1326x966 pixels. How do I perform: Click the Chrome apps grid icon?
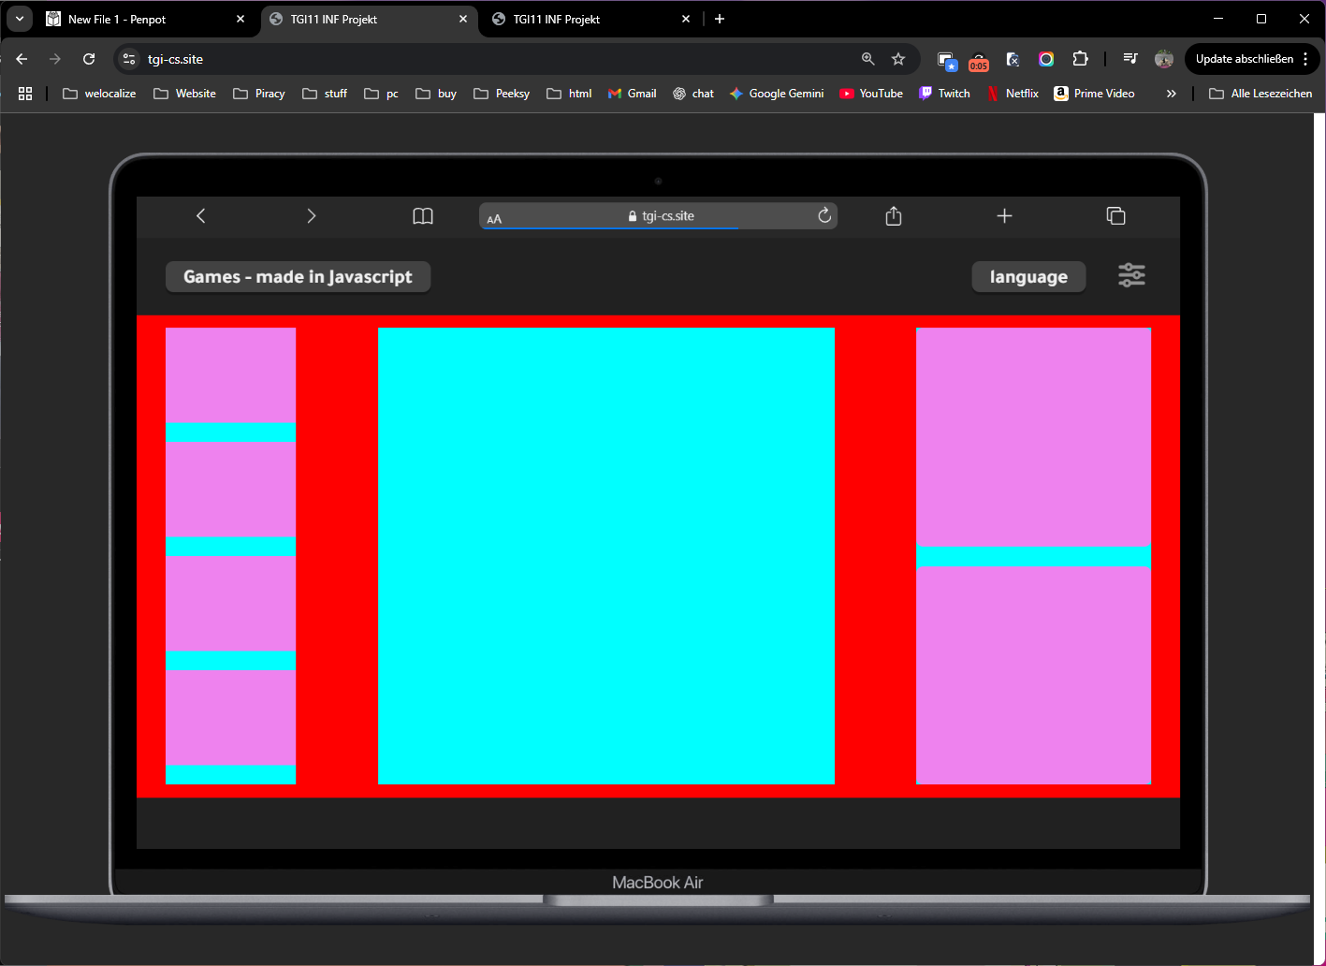click(x=25, y=94)
